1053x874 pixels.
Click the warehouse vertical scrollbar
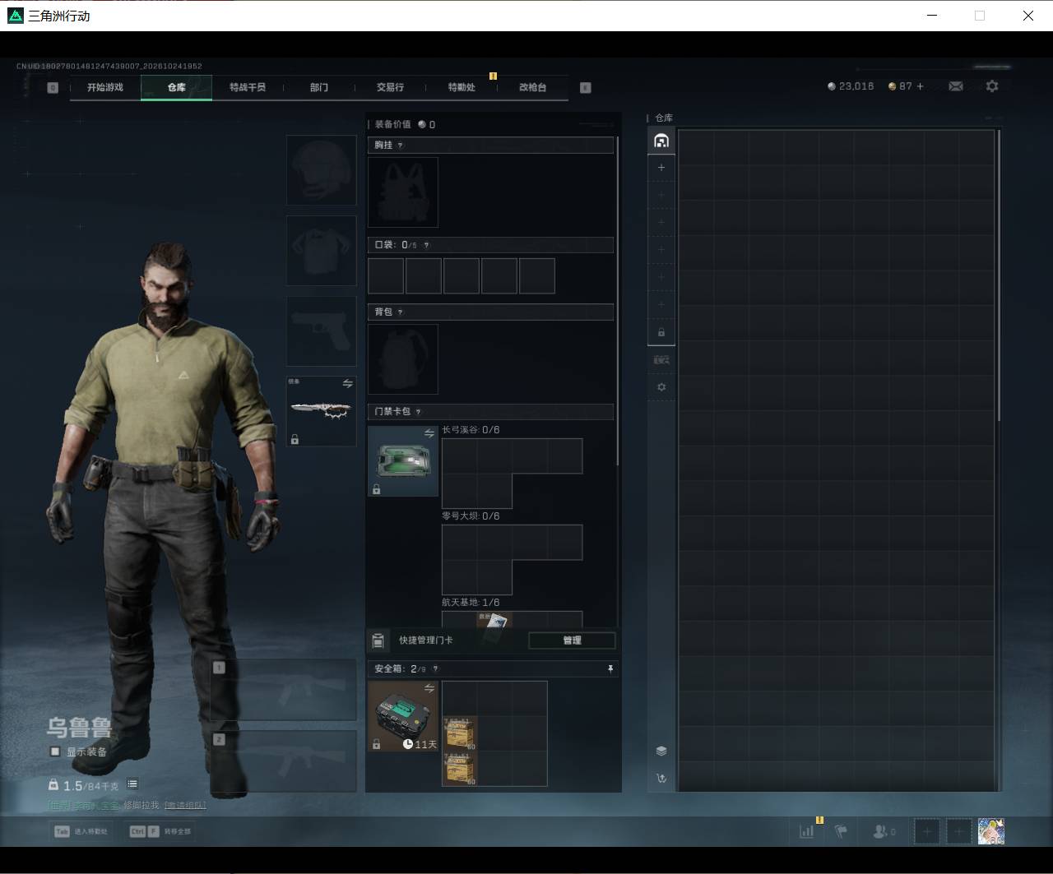coord(999,276)
